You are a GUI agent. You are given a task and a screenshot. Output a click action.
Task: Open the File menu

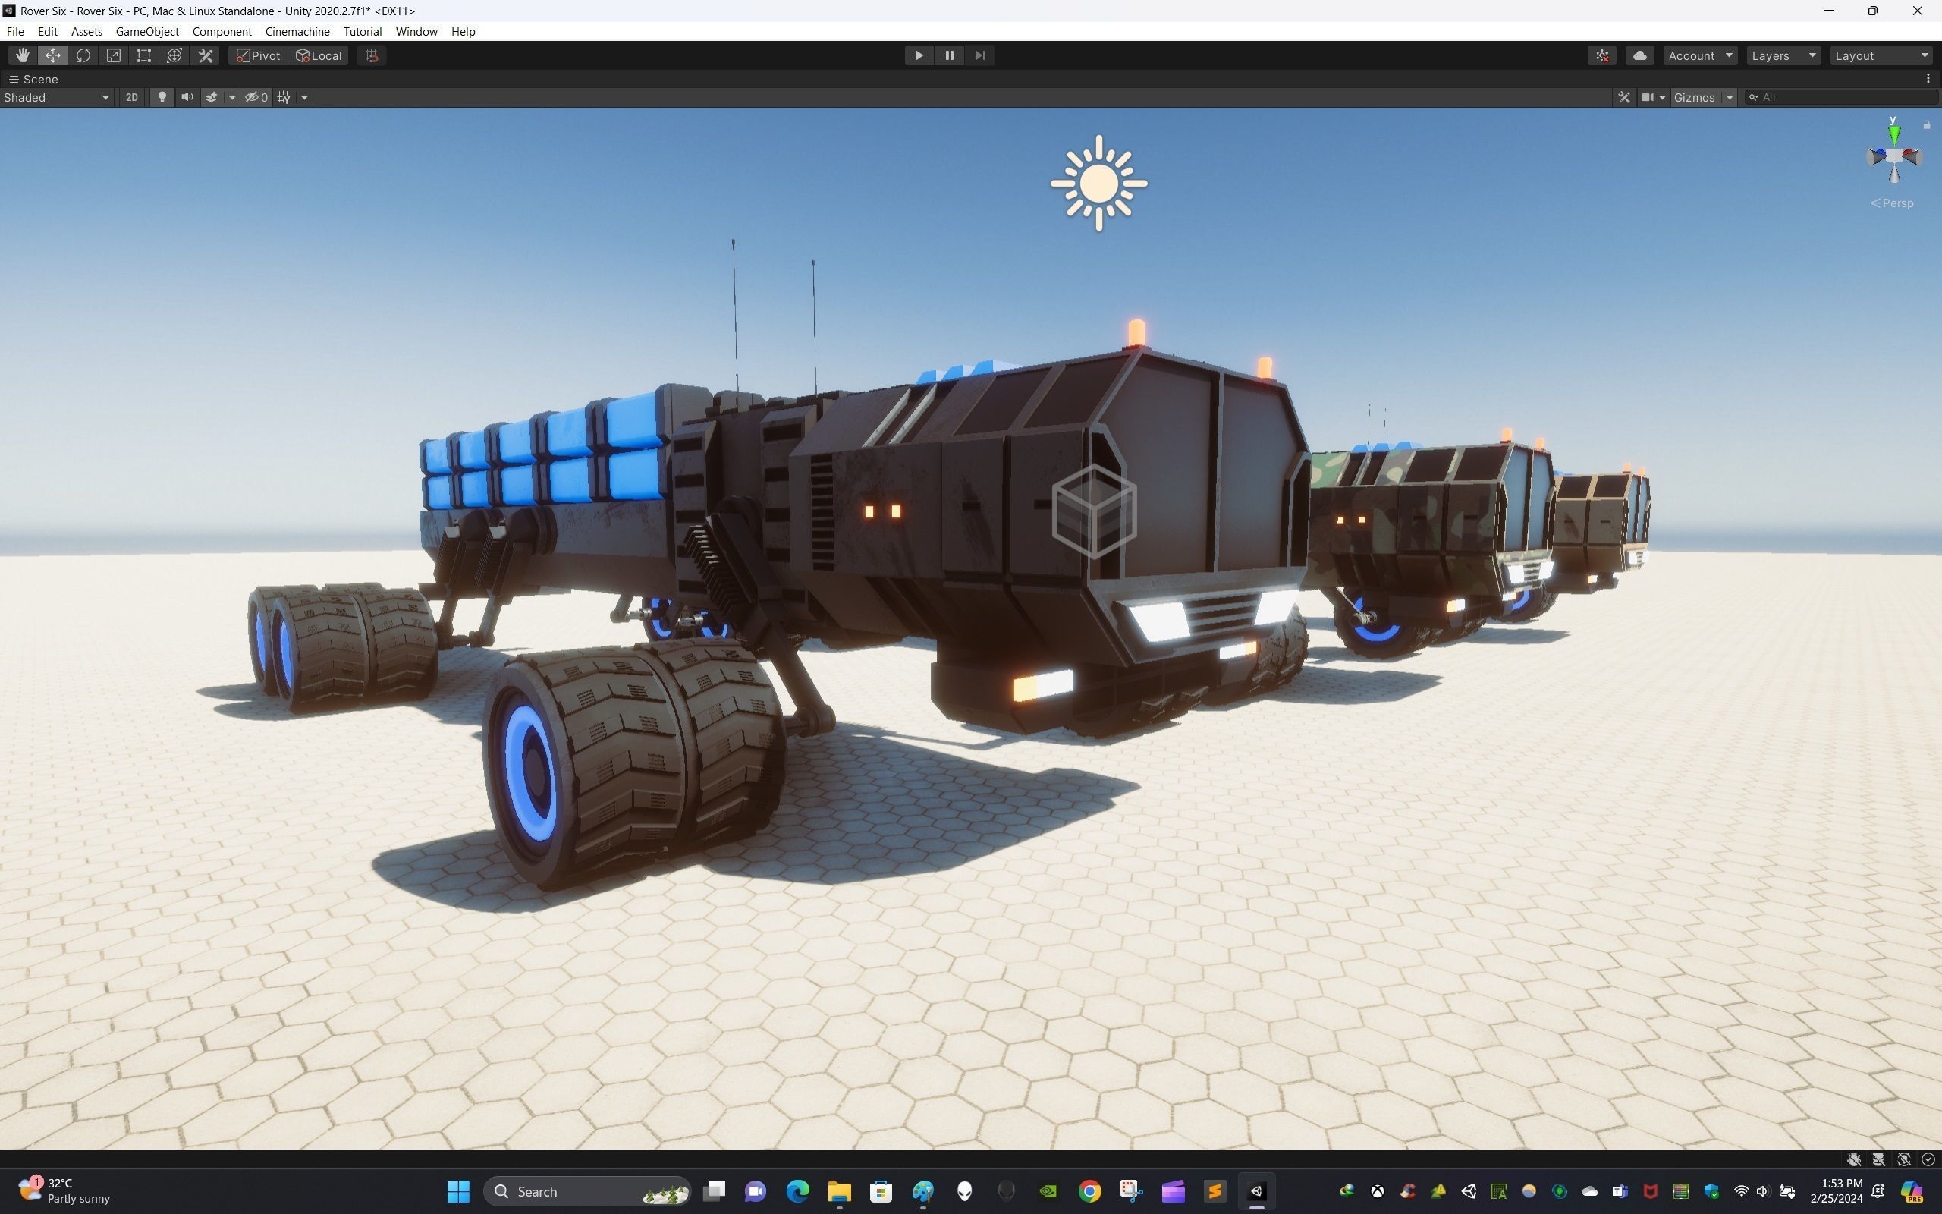15,31
